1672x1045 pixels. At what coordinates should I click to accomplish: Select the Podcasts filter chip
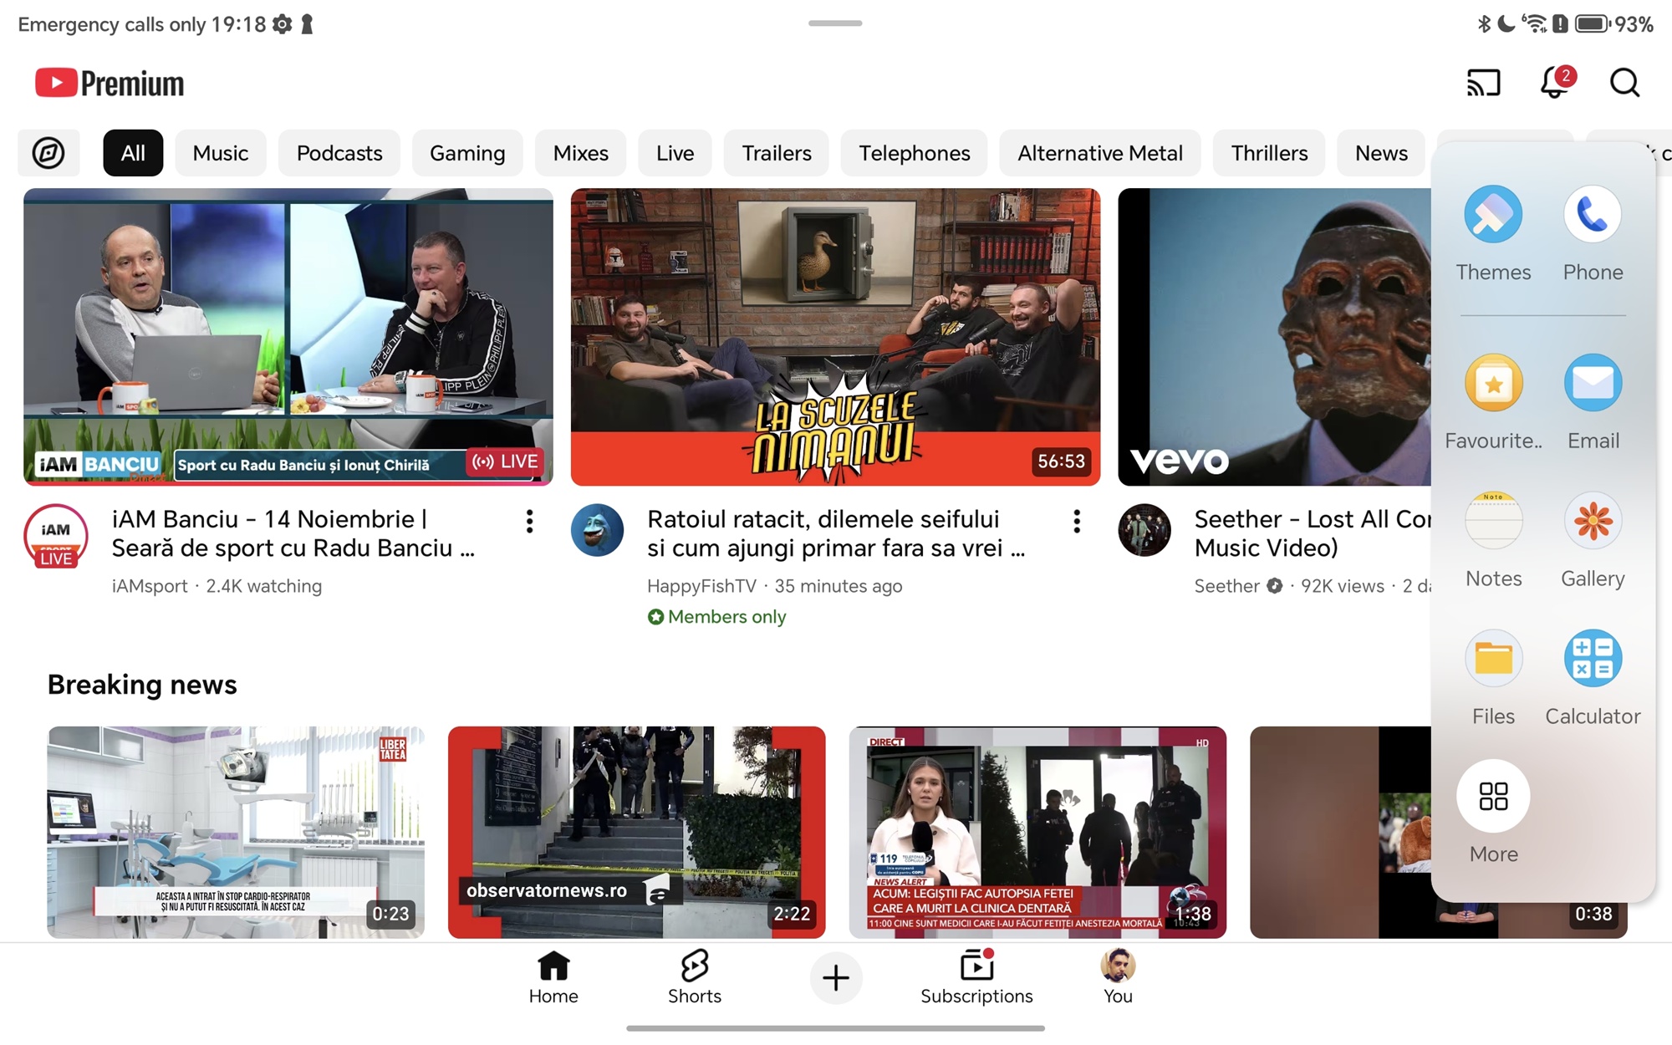click(x=339, y=153)
